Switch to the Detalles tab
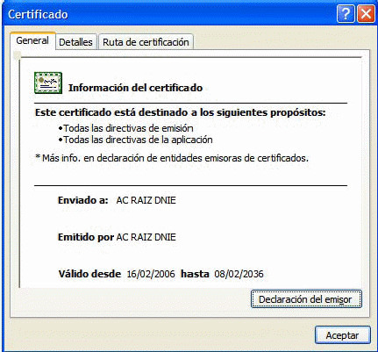Screen dimensions: 378x352 coord(75,42)
